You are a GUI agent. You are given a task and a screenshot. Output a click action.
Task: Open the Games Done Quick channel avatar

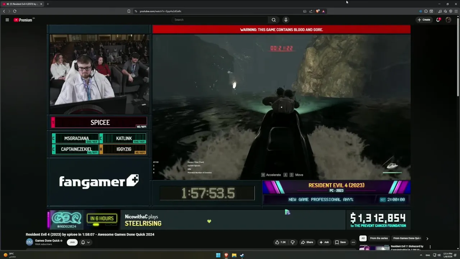[29, 242]
